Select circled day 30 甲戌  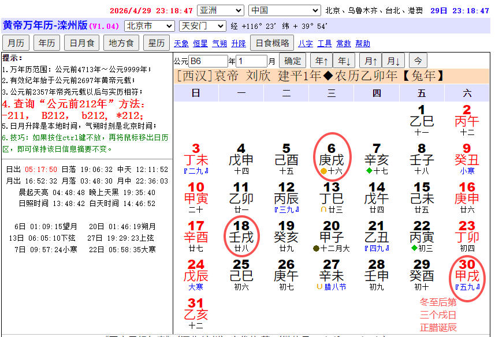[467, 275]
